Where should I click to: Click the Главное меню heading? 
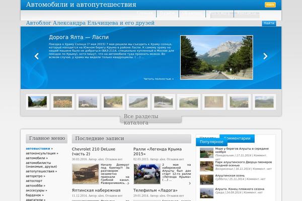47,139
